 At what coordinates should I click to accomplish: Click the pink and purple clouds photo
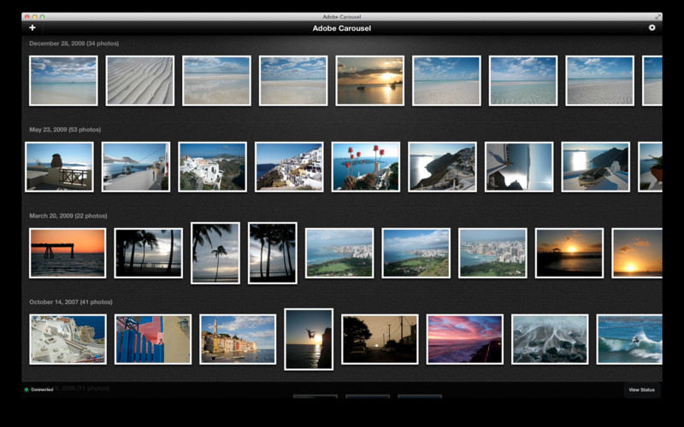pos(464,339)
